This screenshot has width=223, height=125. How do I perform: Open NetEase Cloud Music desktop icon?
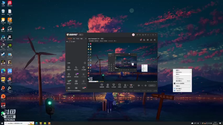10,3
